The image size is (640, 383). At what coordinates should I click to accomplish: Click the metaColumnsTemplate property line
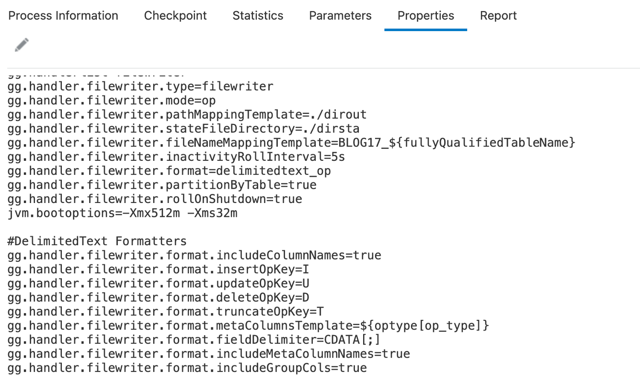coord(248,326)
